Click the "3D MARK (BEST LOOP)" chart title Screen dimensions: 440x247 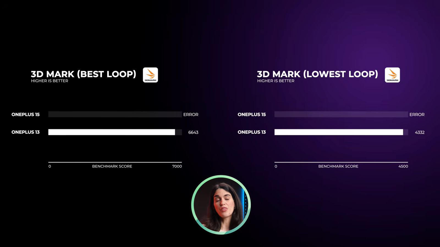tap(84, 74)
